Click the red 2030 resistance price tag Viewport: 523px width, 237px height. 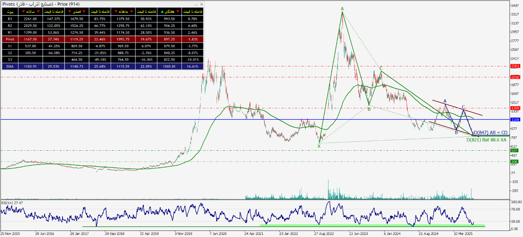(x=514, y=77)
